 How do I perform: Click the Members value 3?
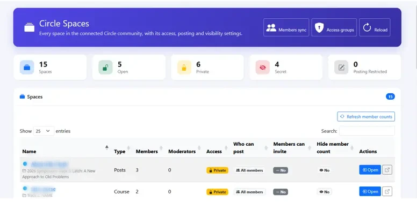click(137, 170)
